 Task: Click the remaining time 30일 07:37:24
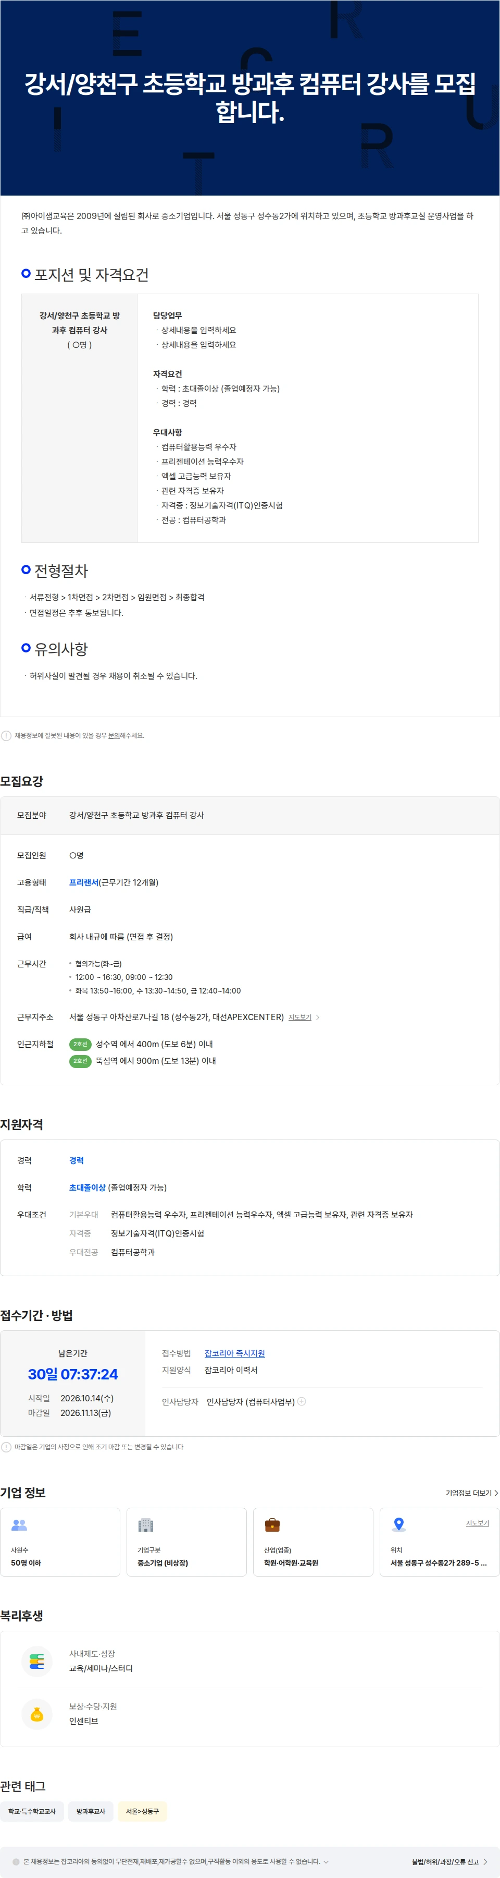73,1374
